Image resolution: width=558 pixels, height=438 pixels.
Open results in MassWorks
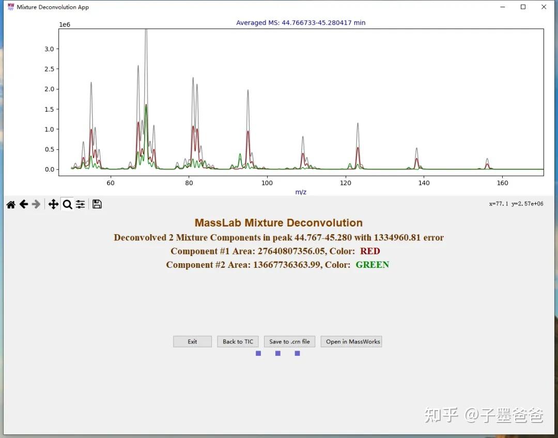pyautogui.click(x=352, y=341)
